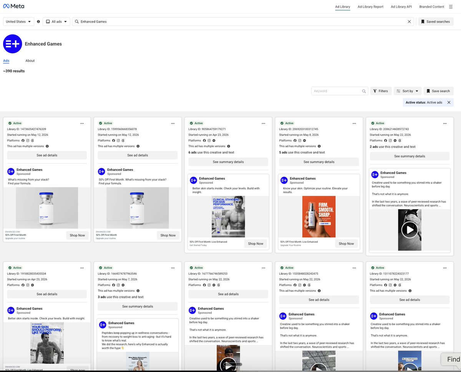This screenshot has height=372, width=461.
Task: Open the All ads category dropdown
Action: coord(56,21)
